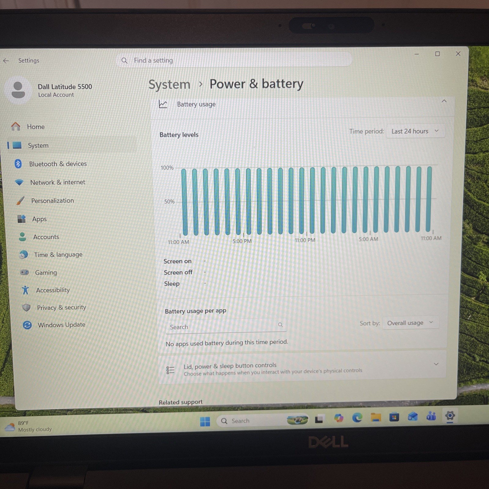Open the Time period Last 24 hours dropdown
Viewport: 489px width, 489px height.
tap(415, 131)
